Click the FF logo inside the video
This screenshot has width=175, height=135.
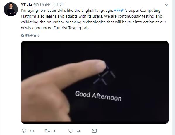104,76
